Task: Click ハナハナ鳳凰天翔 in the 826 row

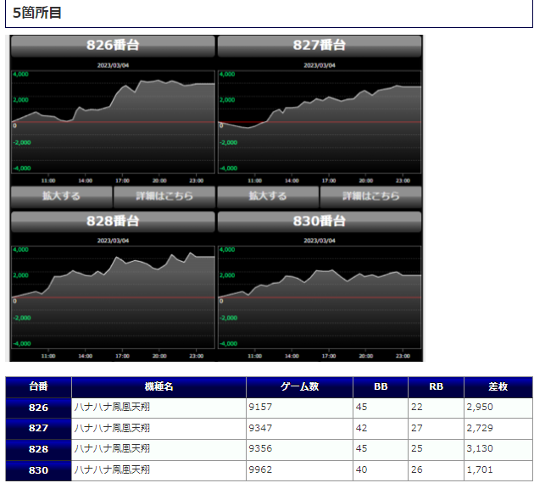Action: [x=112, y=407]
